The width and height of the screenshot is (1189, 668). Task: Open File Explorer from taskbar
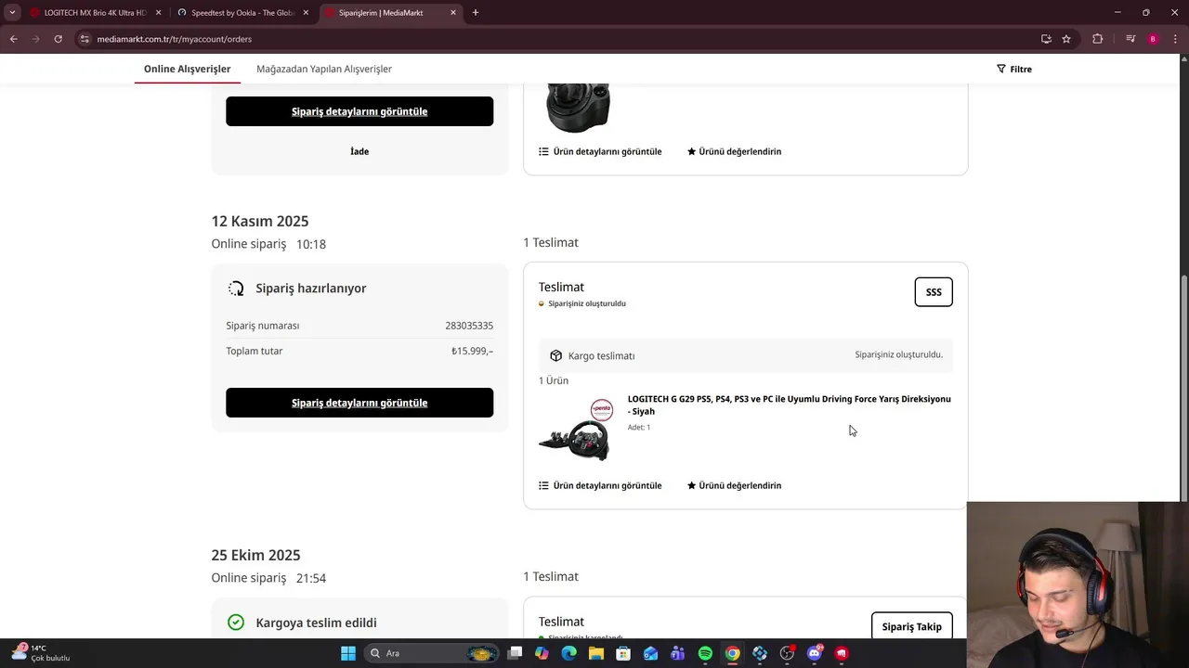[596, 653]
